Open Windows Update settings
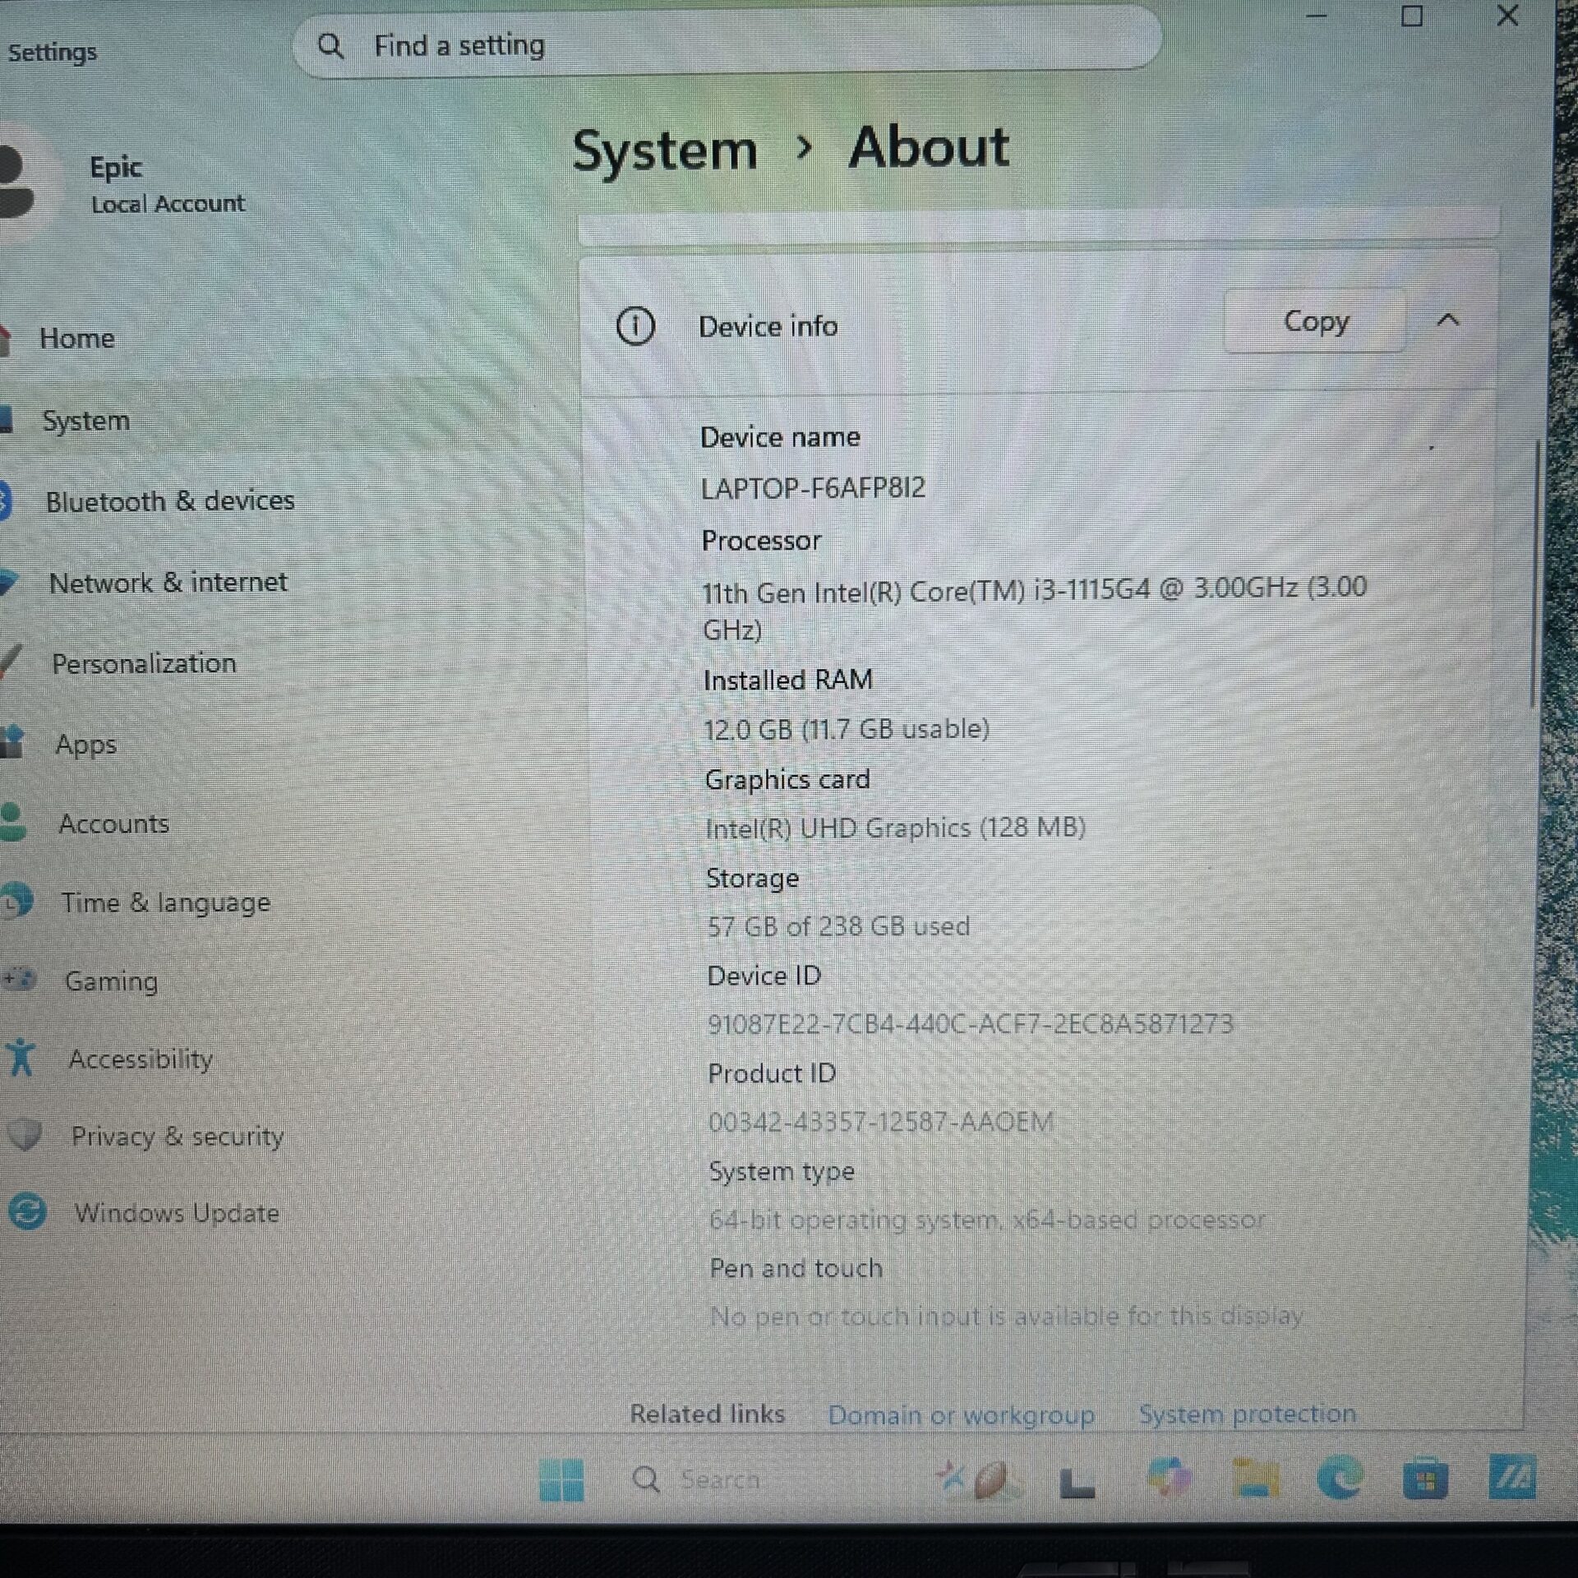This screenshot has height=1578, width=1578. (177, 1213)
